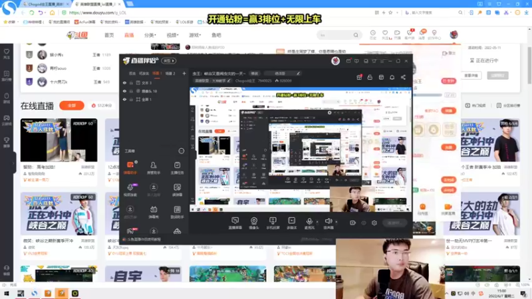Image resolution: width=532 pixels, height=299 pixels.
Task: Switch to 场景 1 tab
Action: [157, 73]
